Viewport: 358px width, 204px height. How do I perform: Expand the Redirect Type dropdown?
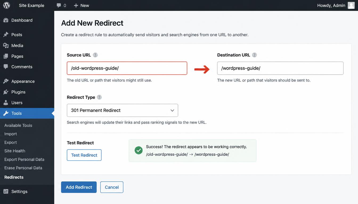click(123, 110)
